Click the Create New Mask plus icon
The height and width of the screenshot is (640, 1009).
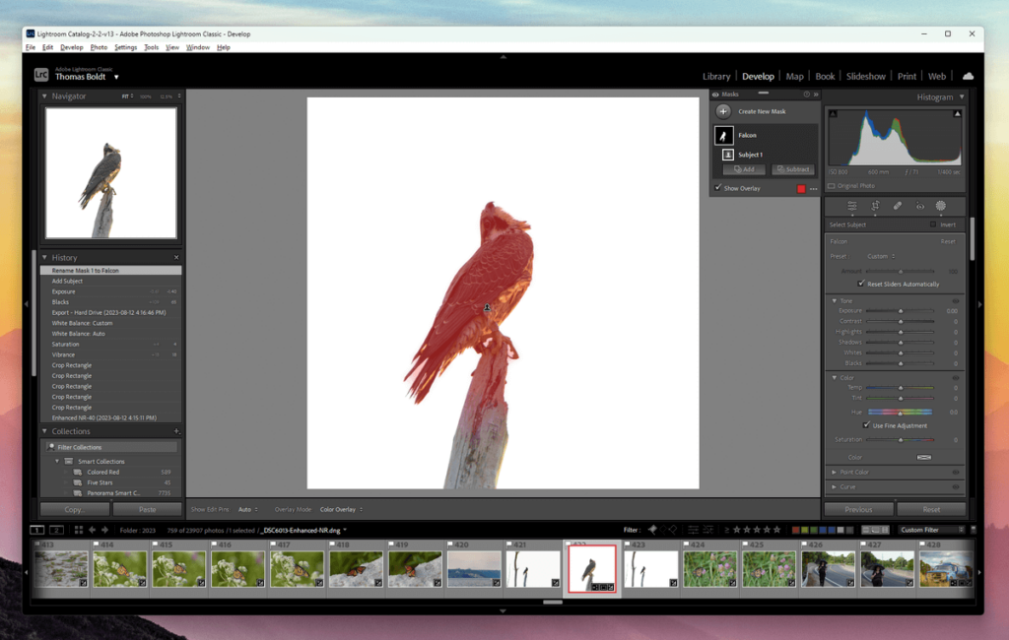coord(724,111)
